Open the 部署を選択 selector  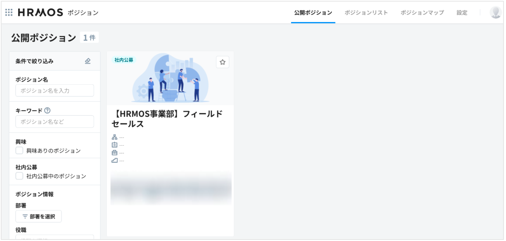point(39,216)
